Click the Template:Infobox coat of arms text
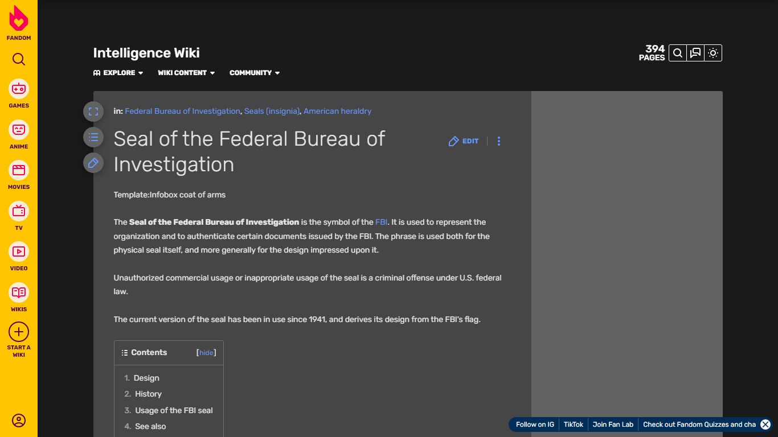The height and width of the screenshot is (437, 778). pos(169,195)
